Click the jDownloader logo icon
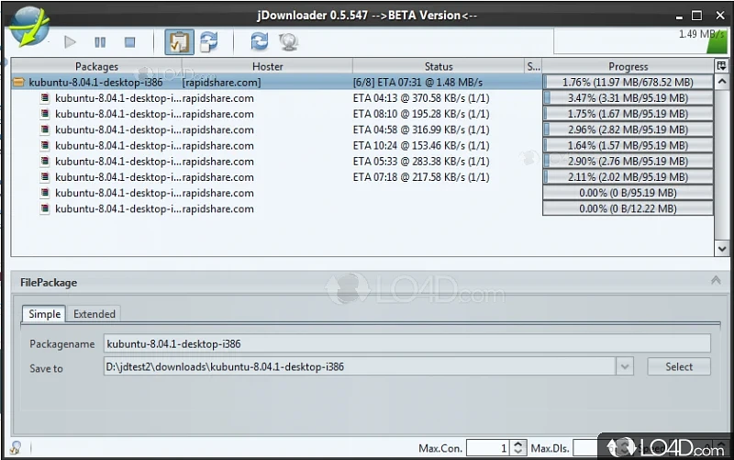Viewport: 734px width, 460px height. click(29, 27)
